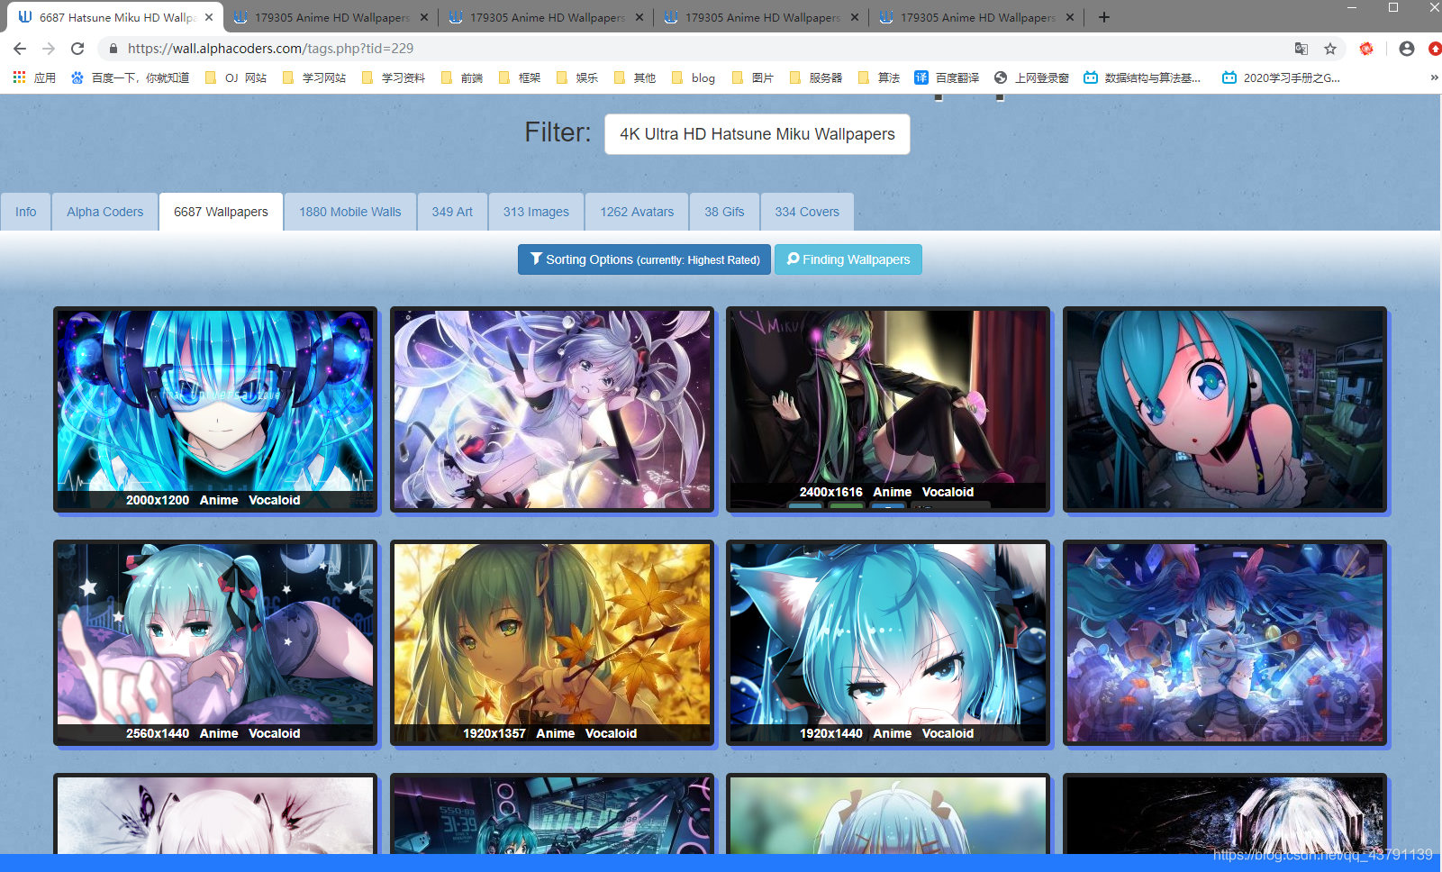Open the Alpha Coders tab
Screen dimensions: 1442x872
(104, 212)
